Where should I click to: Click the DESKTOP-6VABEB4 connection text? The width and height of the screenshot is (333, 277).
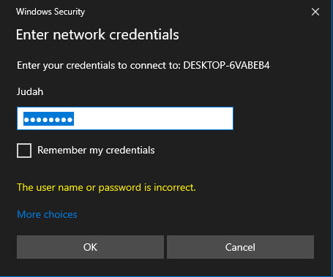(226, 65)
